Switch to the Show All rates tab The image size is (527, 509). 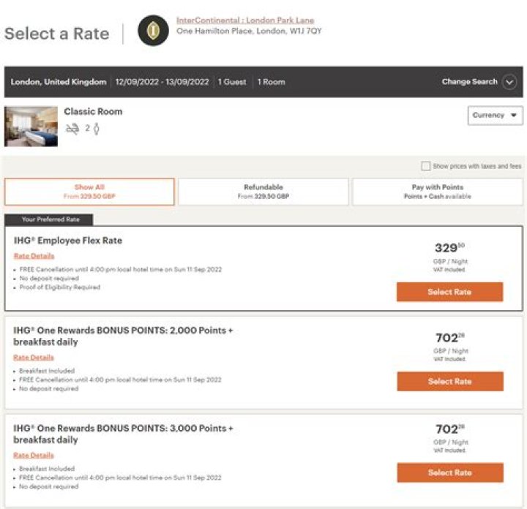click(x=89, y=192)
